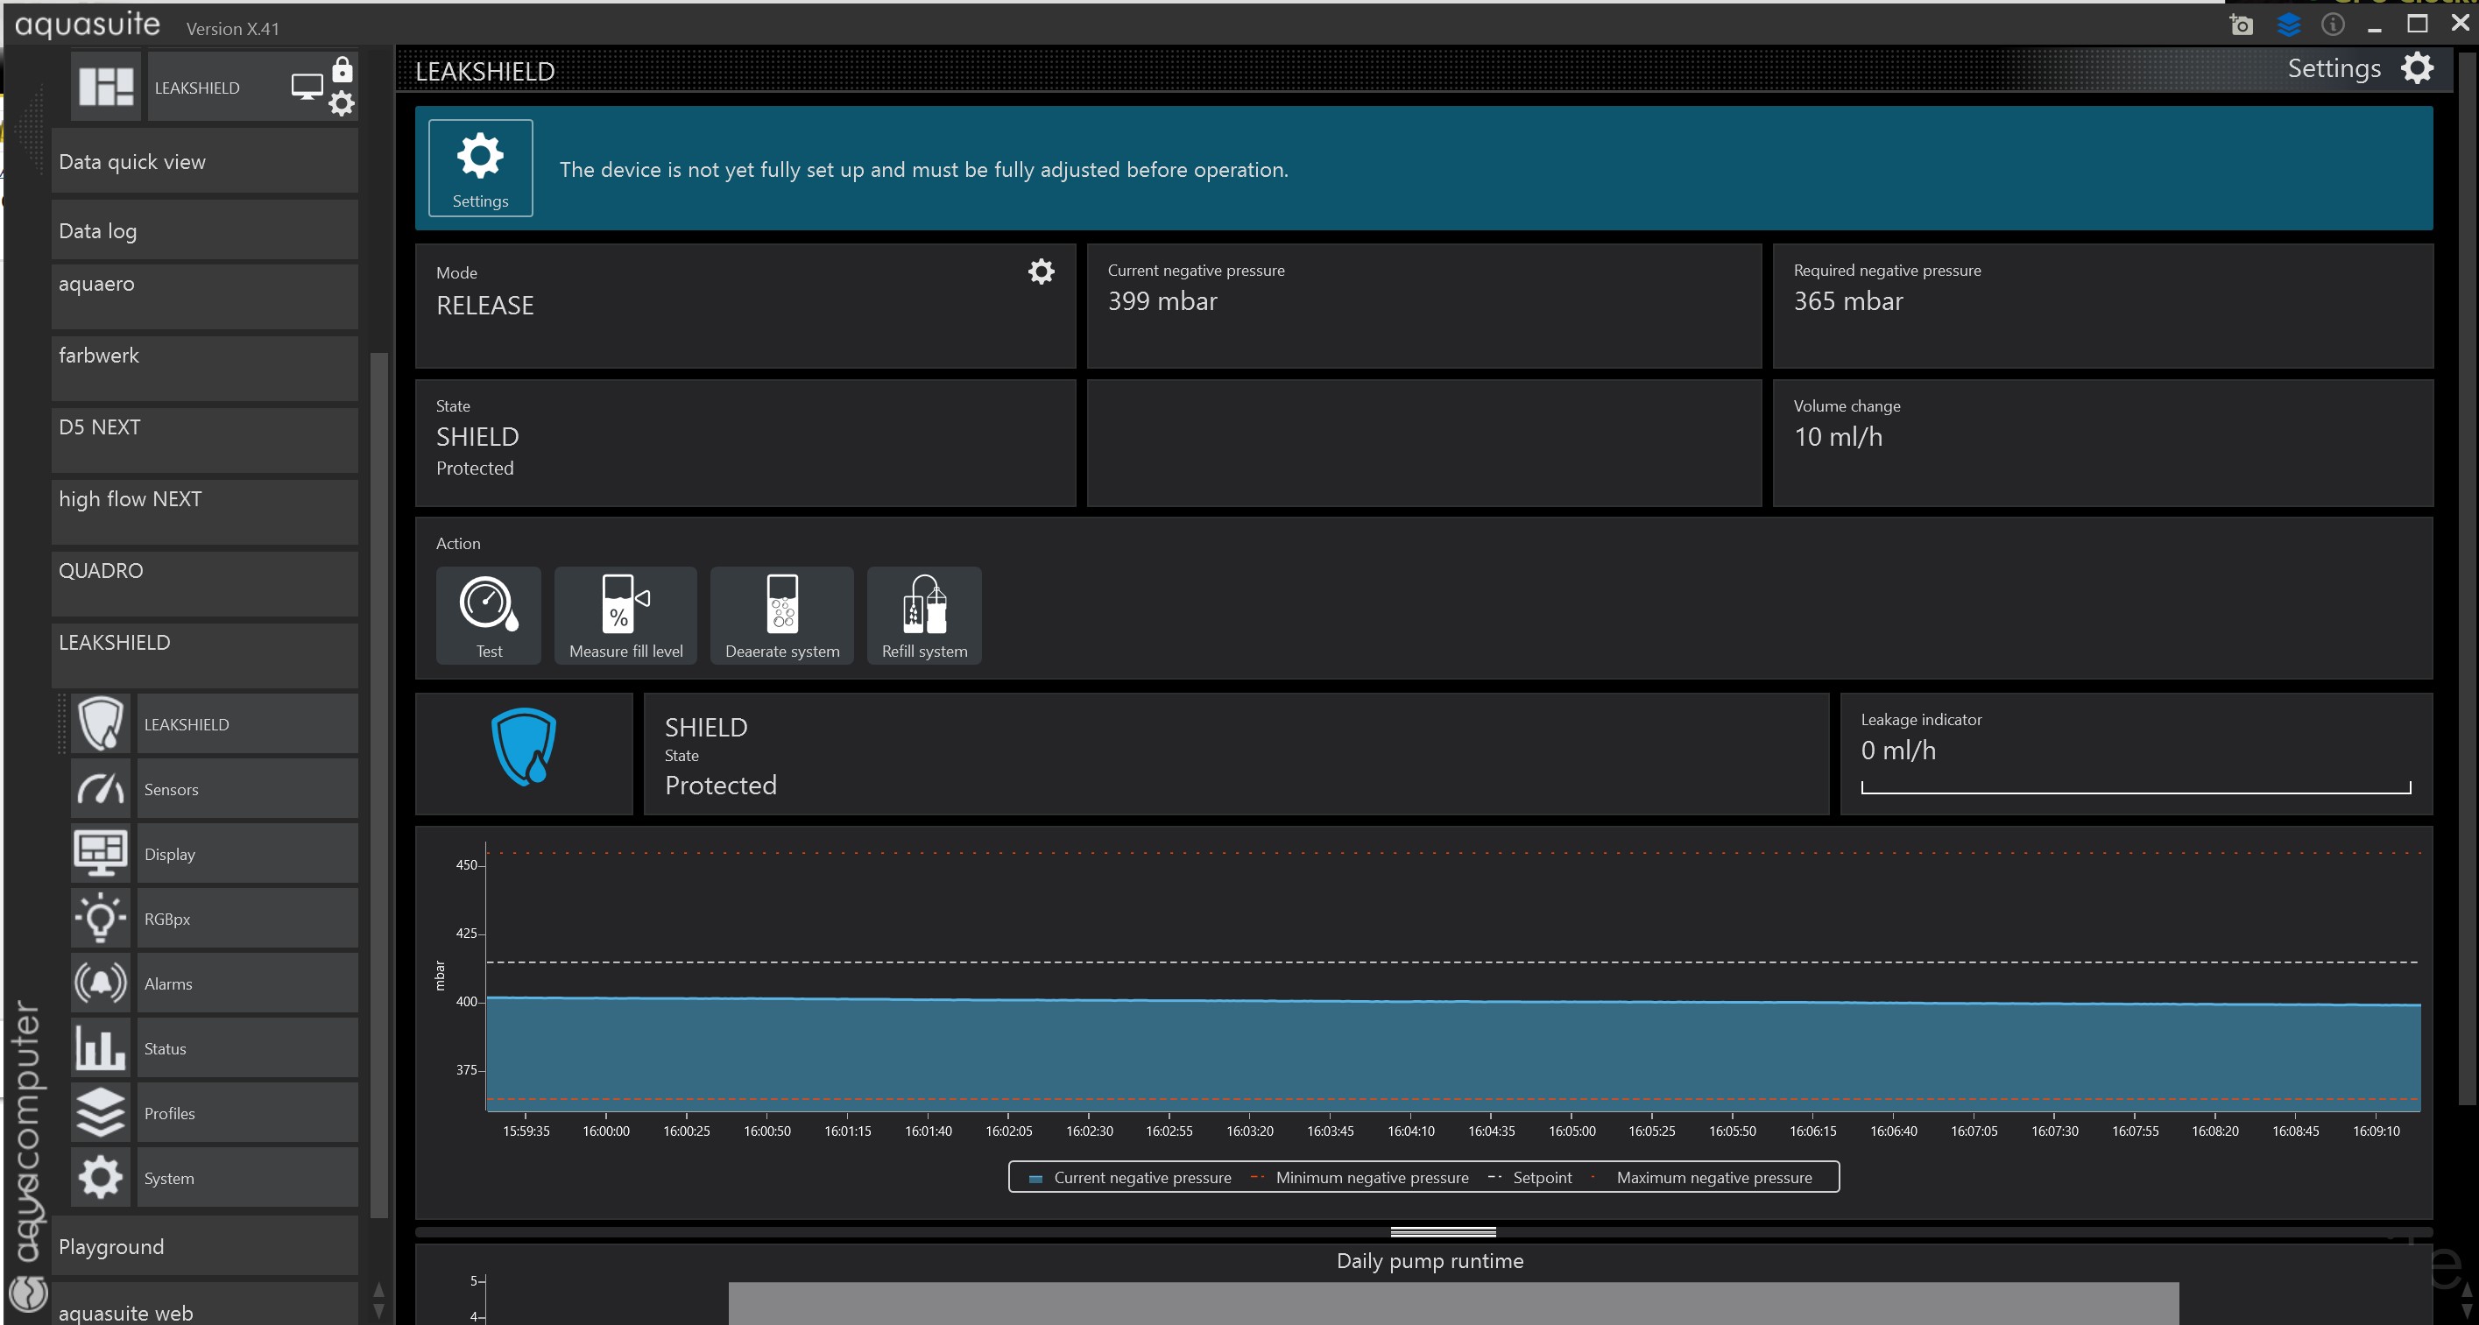
Task: Click the chart splitter handle above Daily pump runtime
Action: point(1443,1231)
